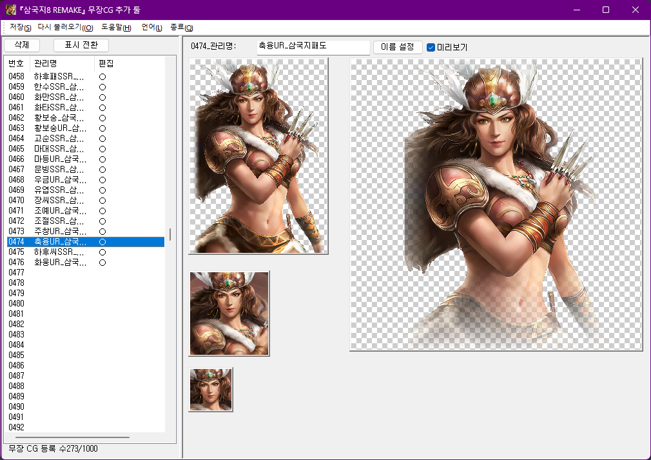Select row 0476 화웅UR
This screenshot has width=651, height=460.
86,262
